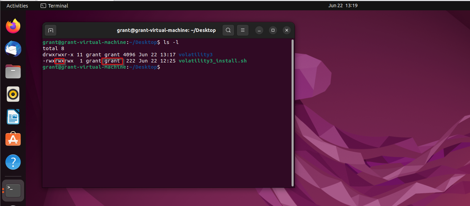Open the Terminal entry in the top bar
Screen dimensions: 470x206
coord(54,5)
